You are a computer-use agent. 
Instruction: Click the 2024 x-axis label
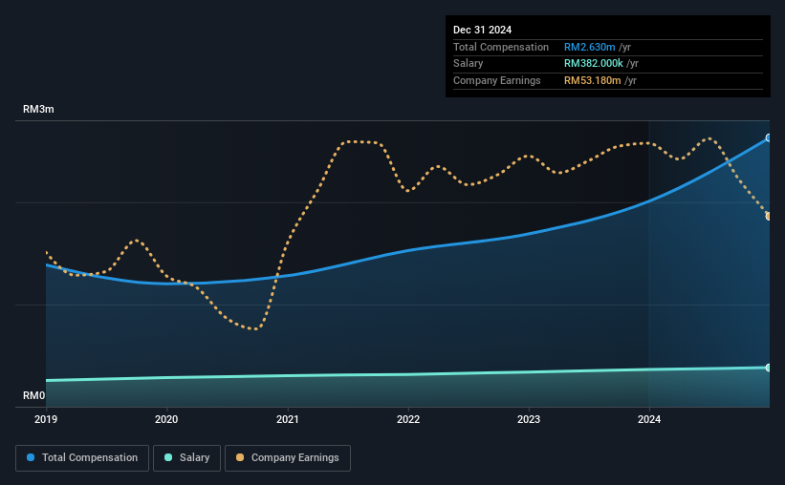649,419
